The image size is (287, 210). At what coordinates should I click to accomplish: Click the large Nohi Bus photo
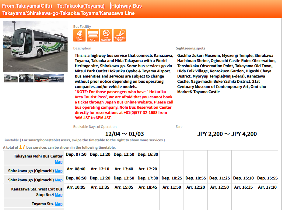[35, 47]
